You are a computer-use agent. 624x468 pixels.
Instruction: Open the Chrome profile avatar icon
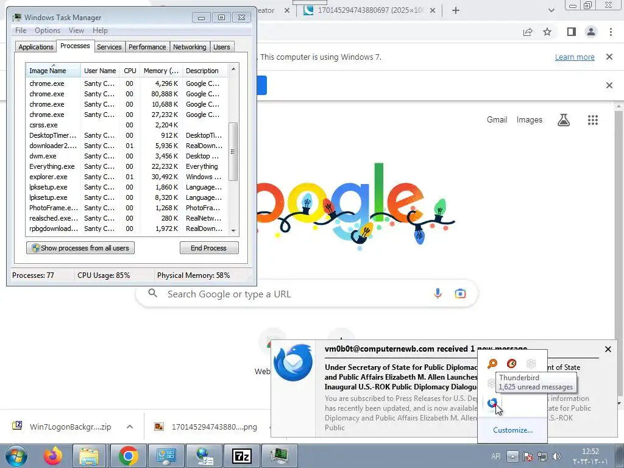click(x=591, y=32)
